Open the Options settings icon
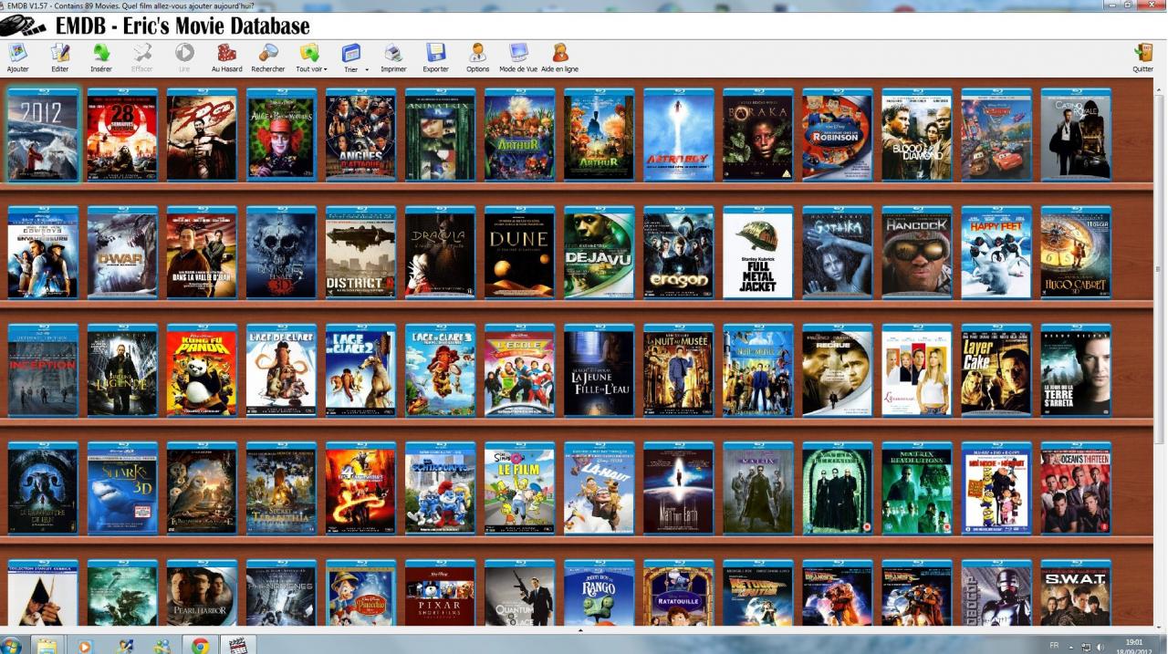The width and height of the screenshot is (1168, 654). [x=477, y=53]
